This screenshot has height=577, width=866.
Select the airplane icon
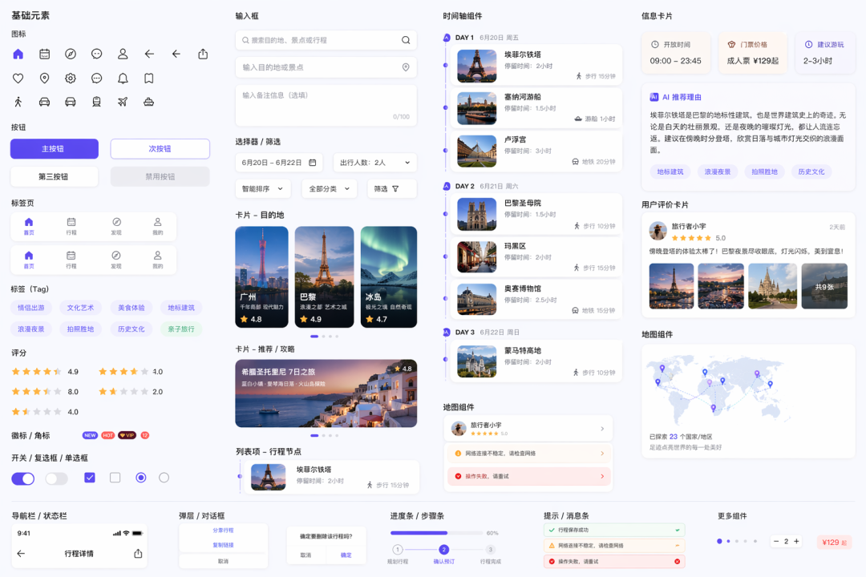(123, 102)
